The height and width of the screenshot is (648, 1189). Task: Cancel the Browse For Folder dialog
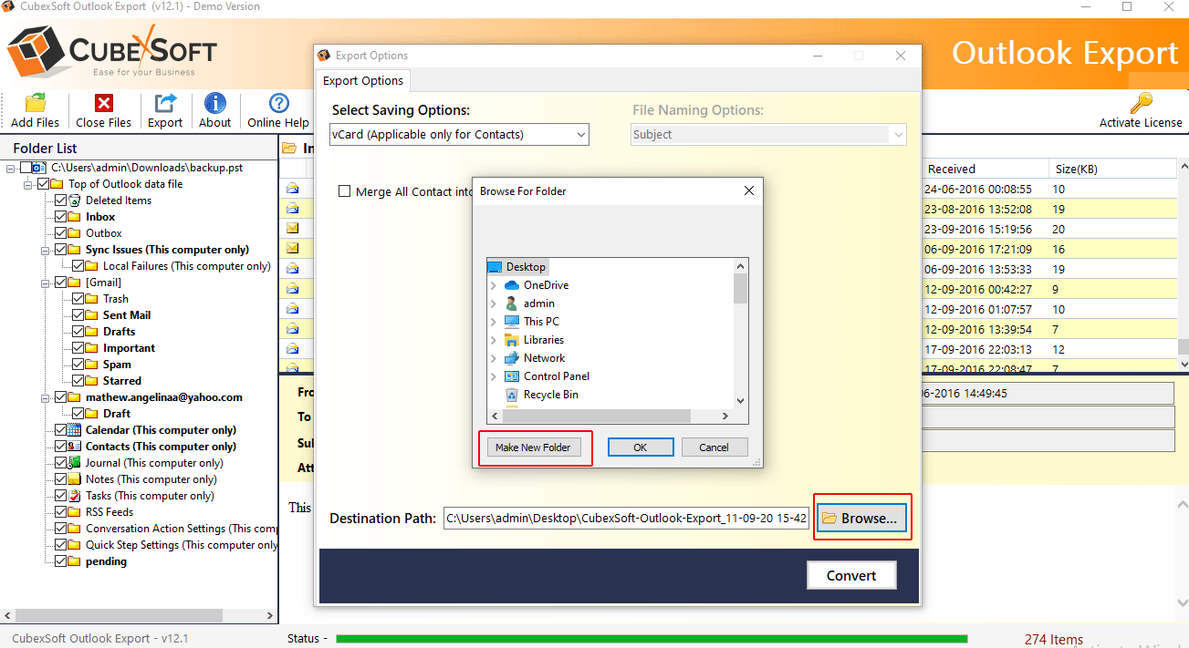pos(714,447)
